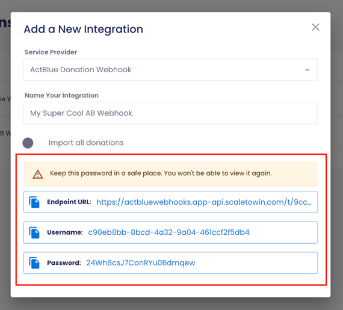Screen dimensions: 343x310
Task: Copy the Password using its copy icon
Action: [34, 262]
